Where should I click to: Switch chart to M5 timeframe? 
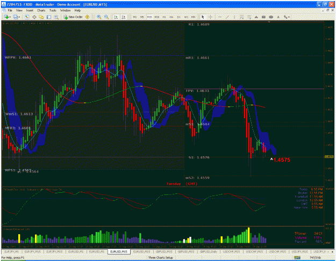(x=142, y=17)
